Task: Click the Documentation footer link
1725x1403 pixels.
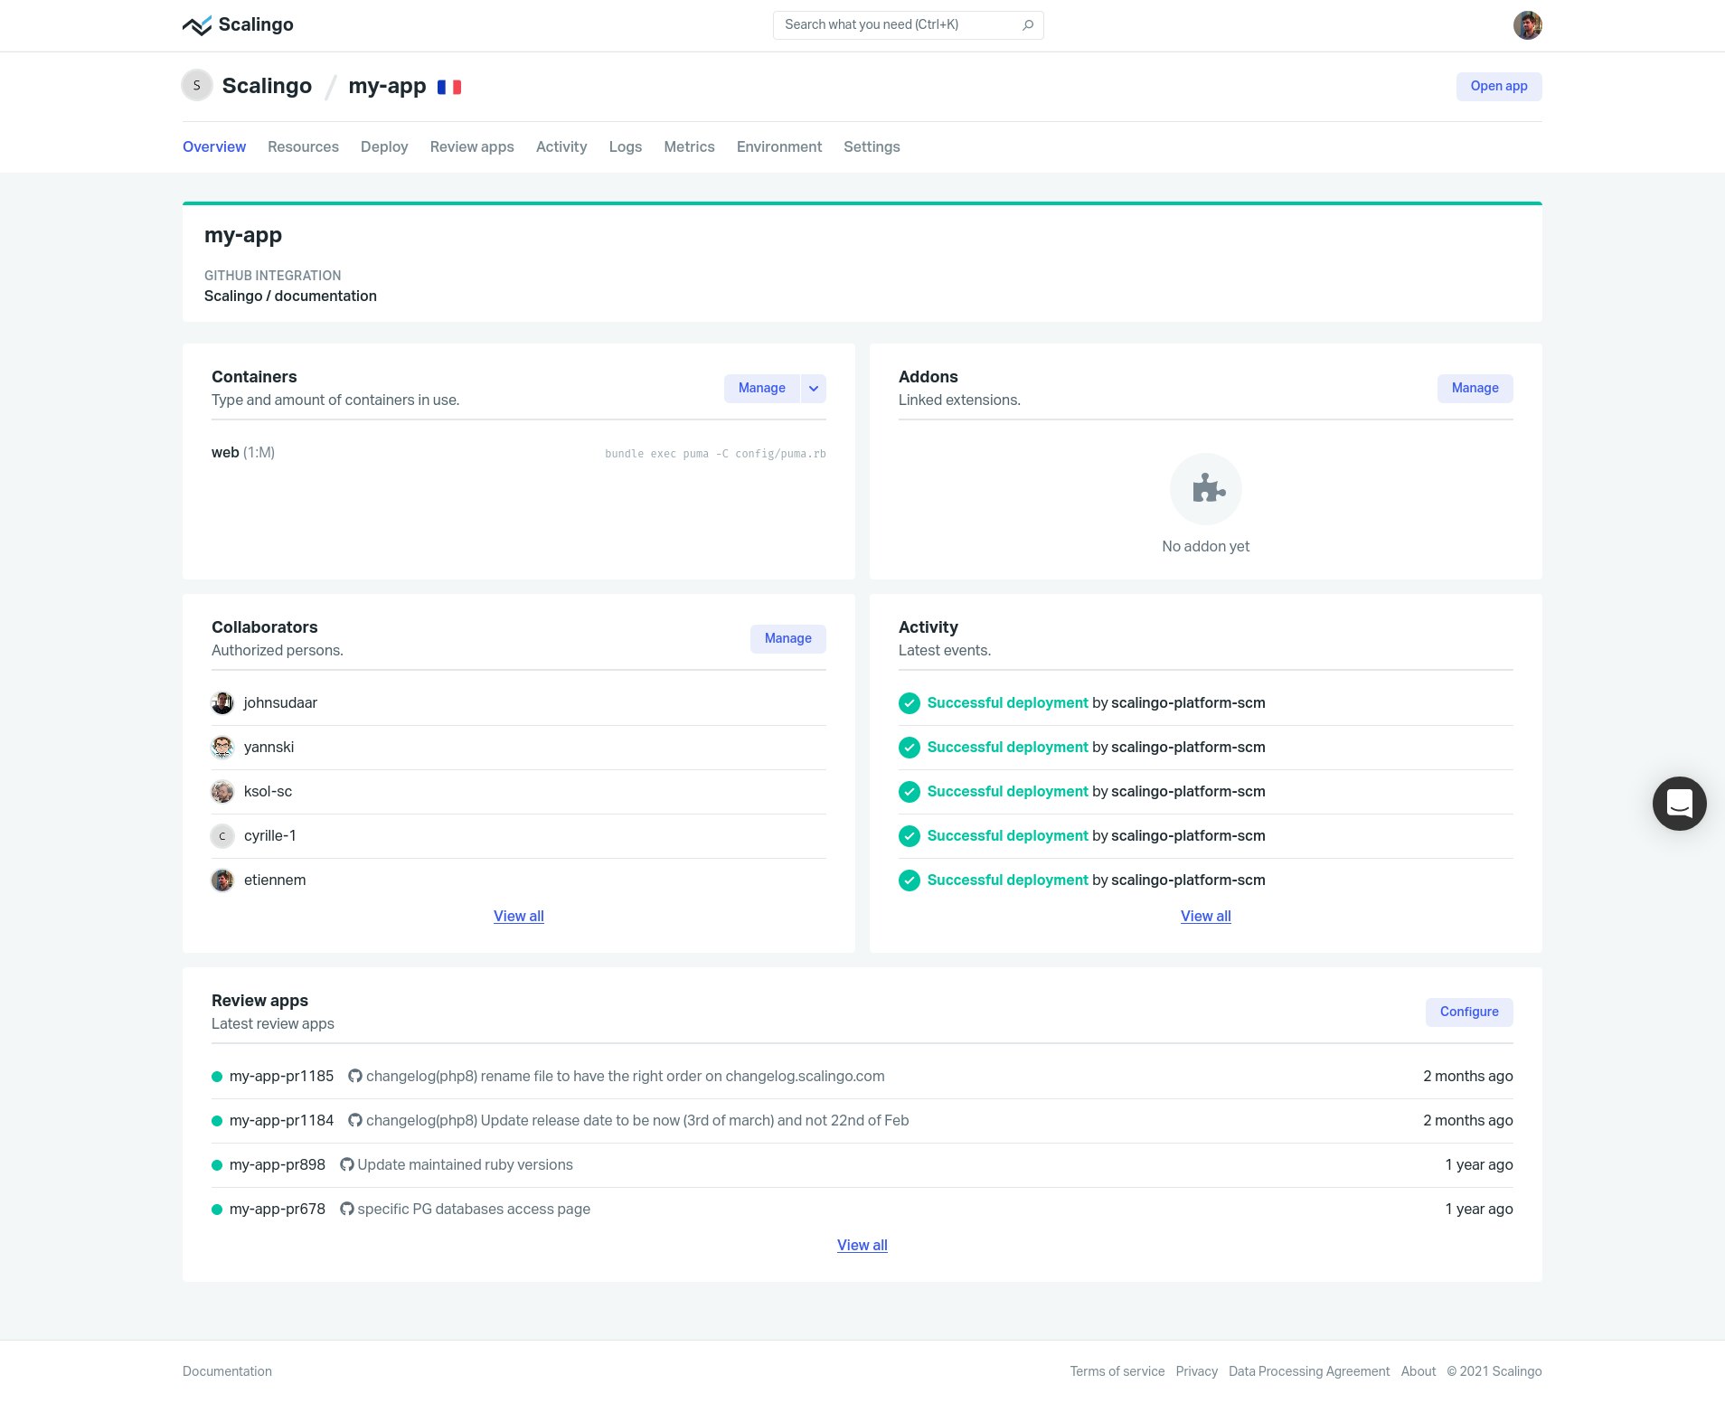Action: click(227, 1371)
